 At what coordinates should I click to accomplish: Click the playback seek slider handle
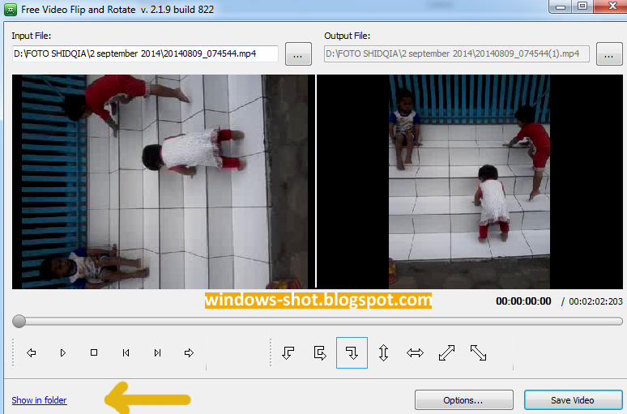pyautogui.click(x=19, y=321)
